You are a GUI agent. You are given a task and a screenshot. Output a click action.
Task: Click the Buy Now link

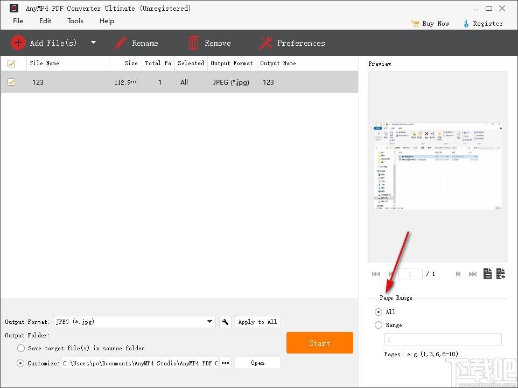click(436, 24)
